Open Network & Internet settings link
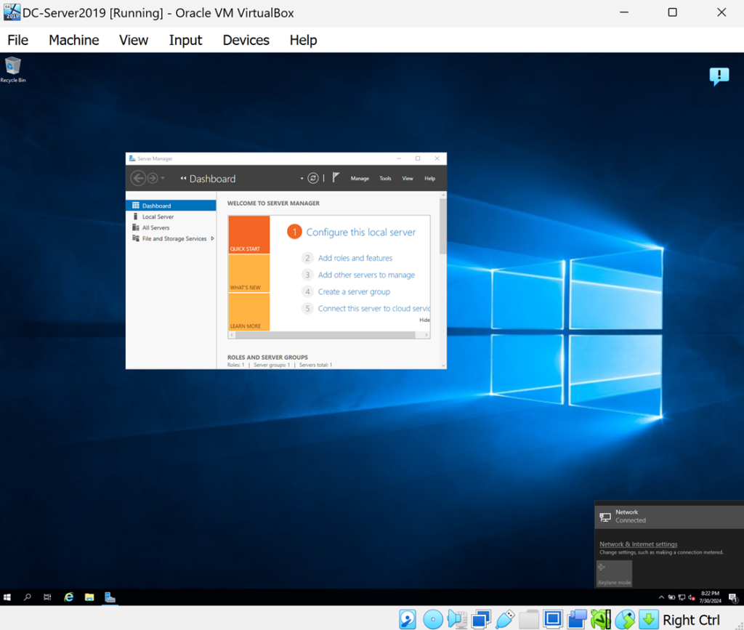Screen dimensions: 744x630 click(x=638, y=544)
